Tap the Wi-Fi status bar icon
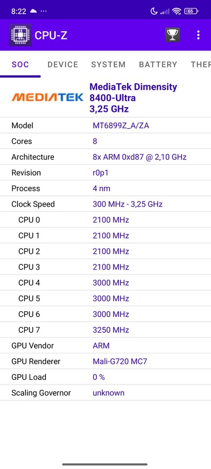211x469 pixels. click(x=177, y=12)
